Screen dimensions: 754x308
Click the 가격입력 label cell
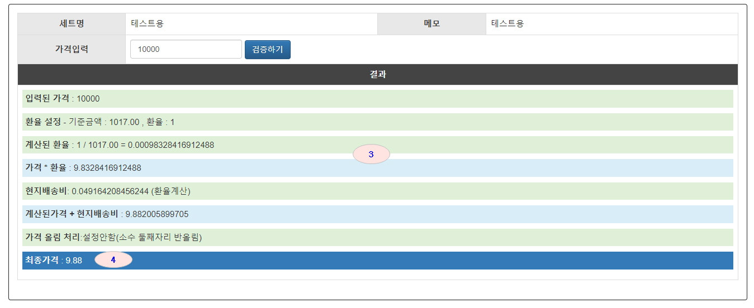click(72, 49)
